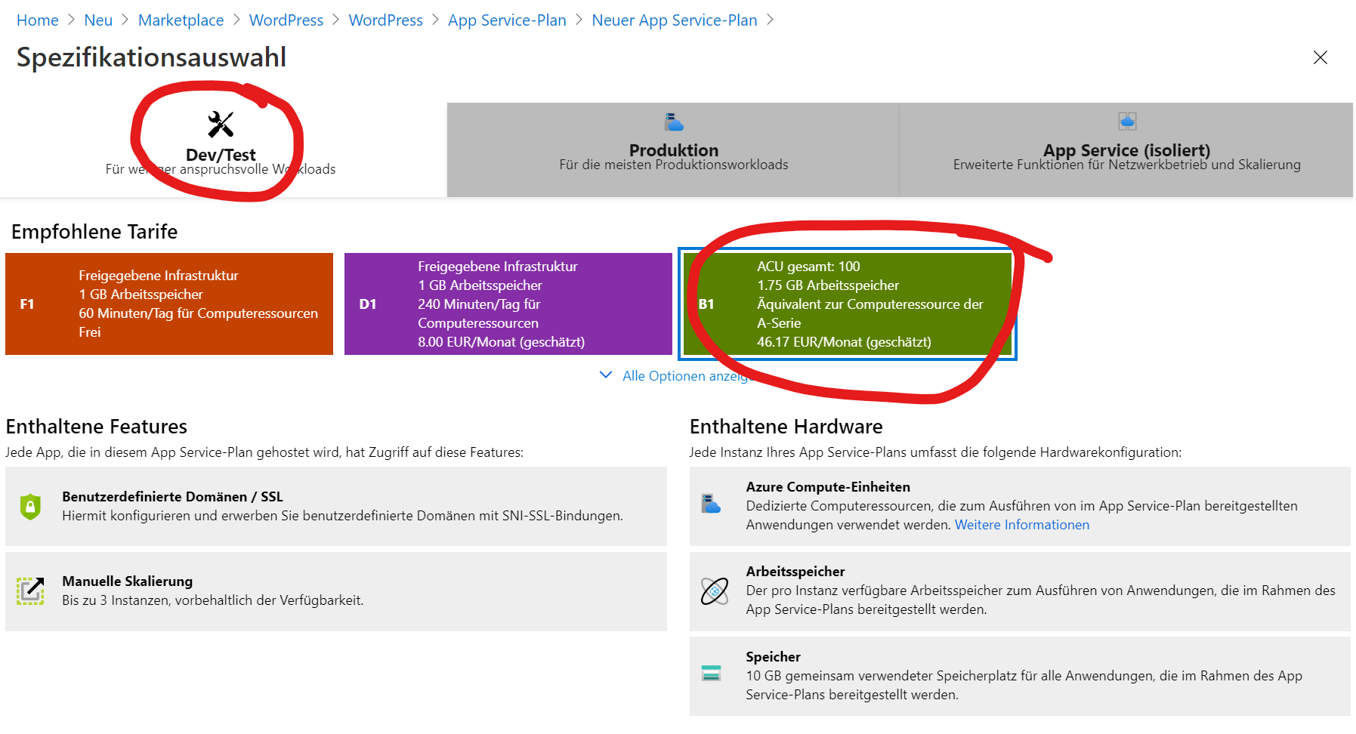The height and width of the screenshot is (734, 1356).
Task: Select the purple D1 pricing tile
Action: [508, 304]
